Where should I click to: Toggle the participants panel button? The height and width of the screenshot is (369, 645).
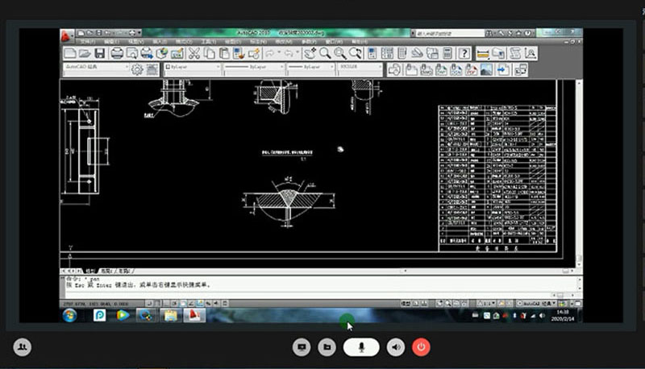[x=23, y=346]
